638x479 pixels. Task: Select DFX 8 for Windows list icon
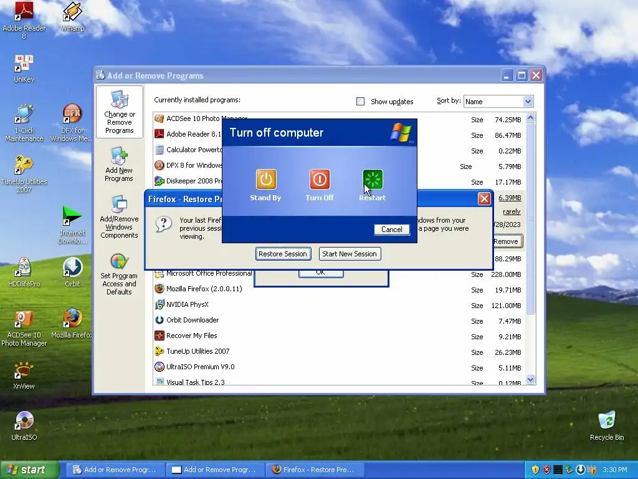(159, 165)
